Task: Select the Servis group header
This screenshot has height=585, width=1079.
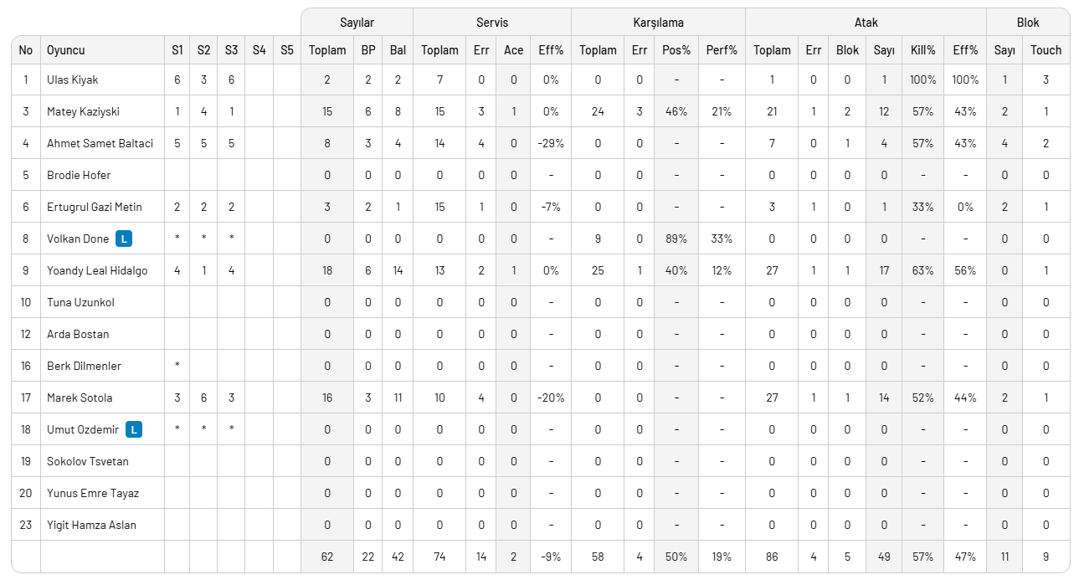Action: [x=492, y=23]
